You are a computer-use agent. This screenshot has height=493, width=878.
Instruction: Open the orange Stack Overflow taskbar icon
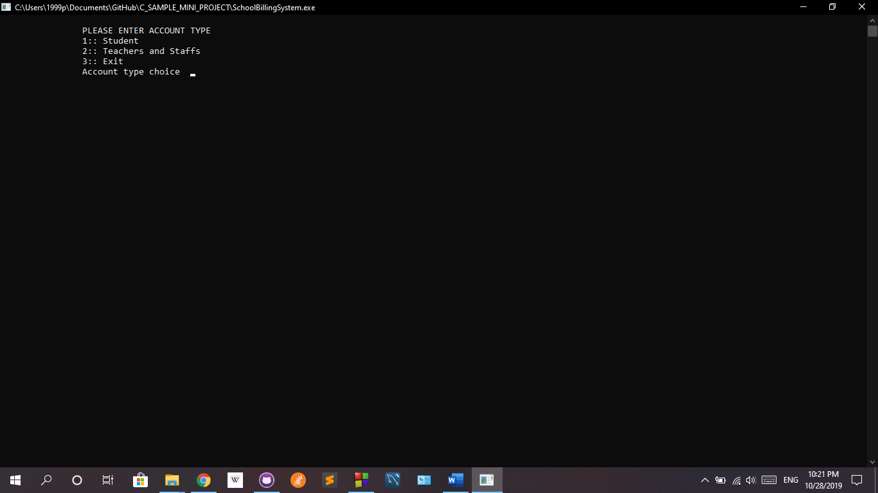tap(298, 480)
